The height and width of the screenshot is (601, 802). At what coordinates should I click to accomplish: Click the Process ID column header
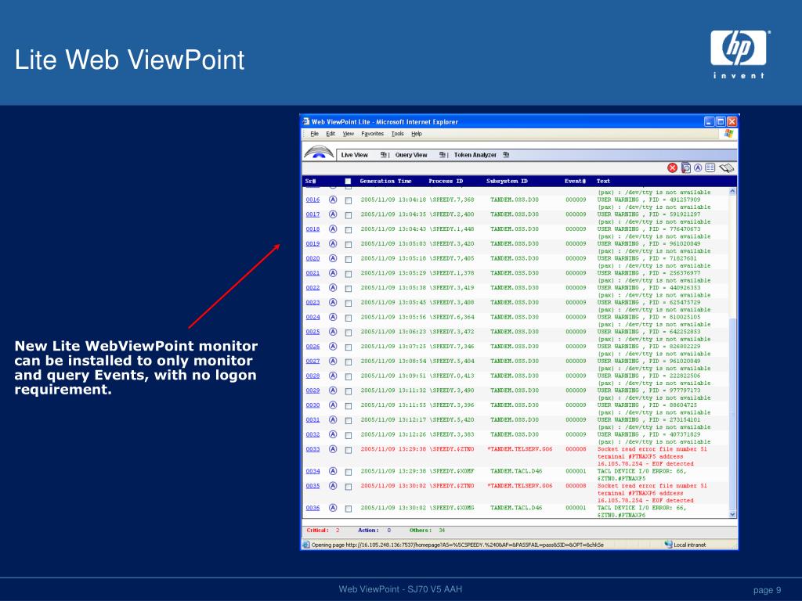(x=446, y=182)
